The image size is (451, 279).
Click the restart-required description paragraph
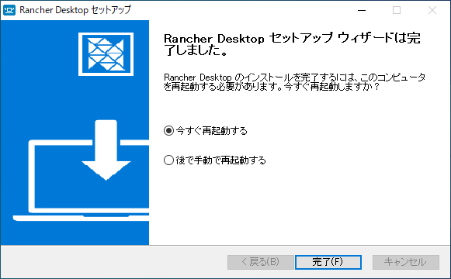point(294,82)
